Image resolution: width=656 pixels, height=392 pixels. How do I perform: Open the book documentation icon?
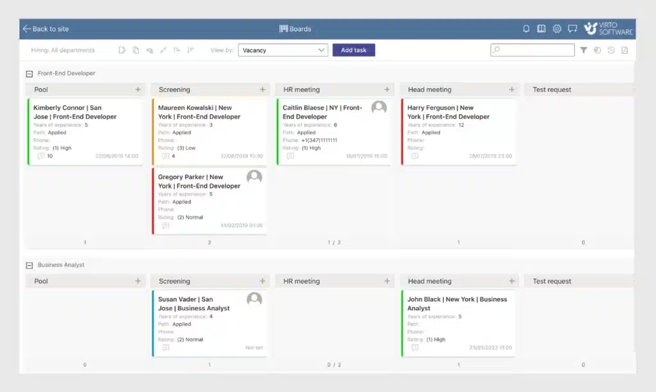[x=541, y=29]
